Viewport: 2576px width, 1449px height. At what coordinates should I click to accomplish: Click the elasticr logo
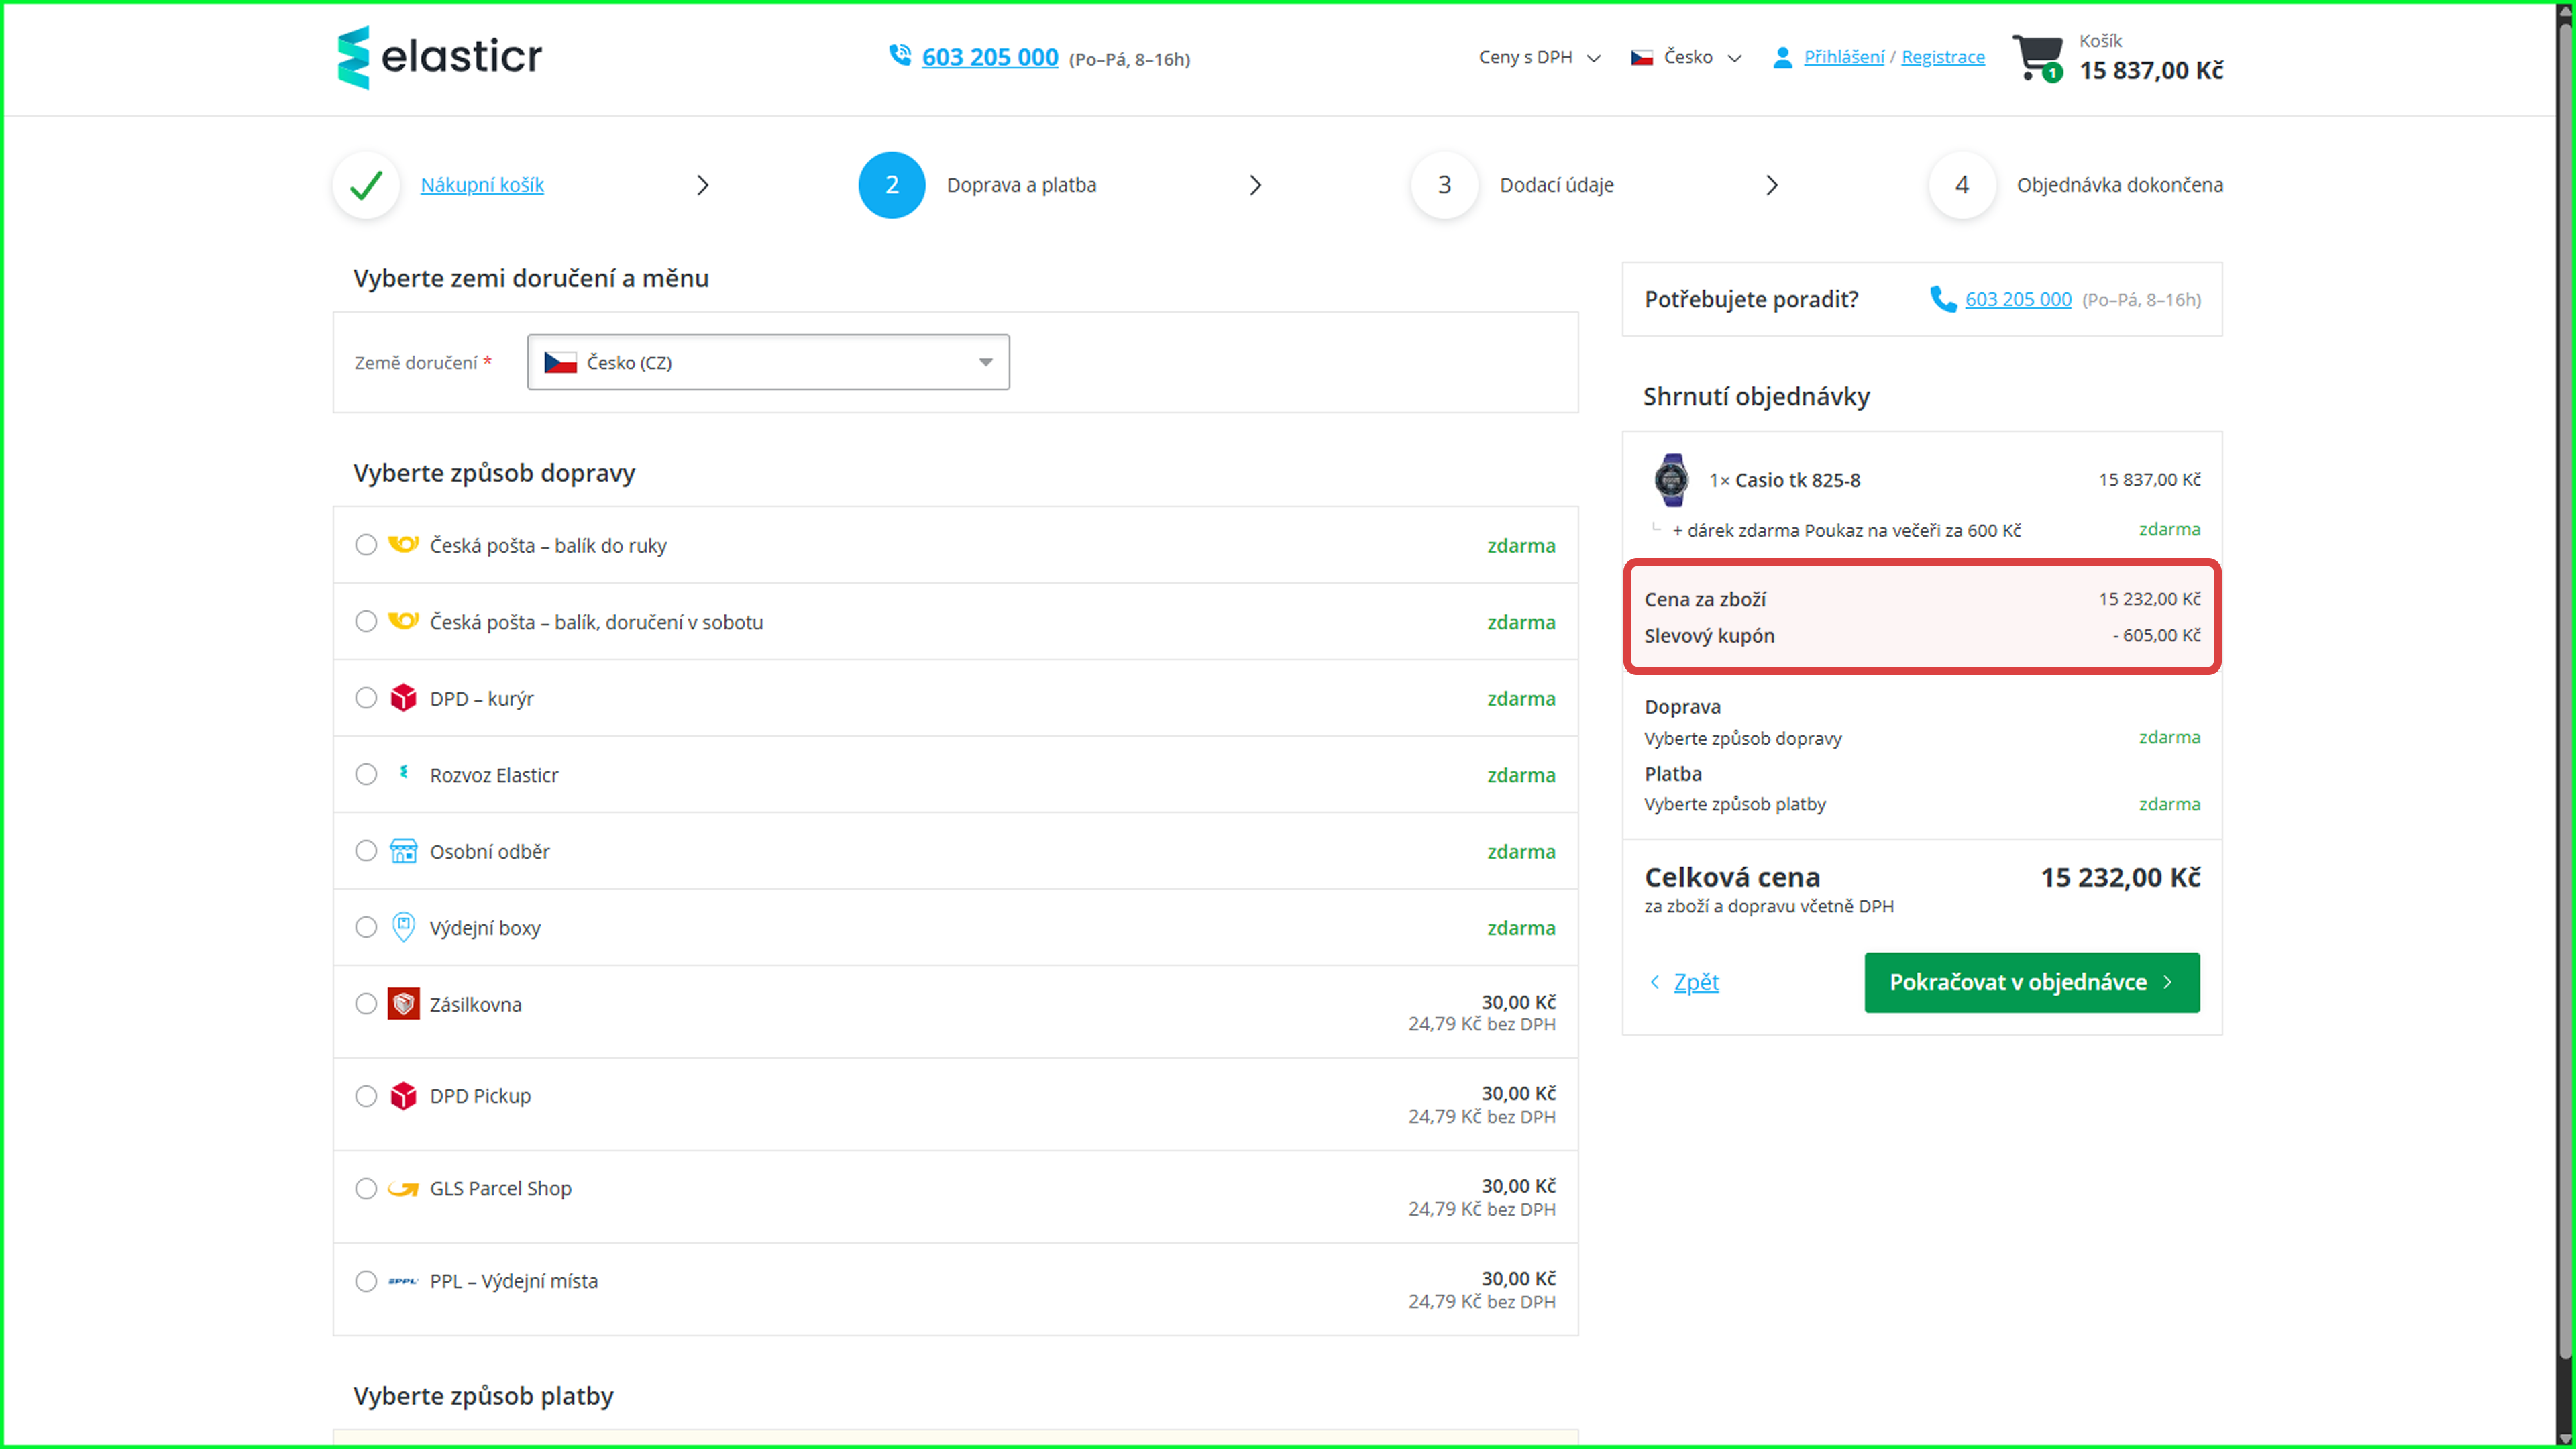tap(440, 57)
